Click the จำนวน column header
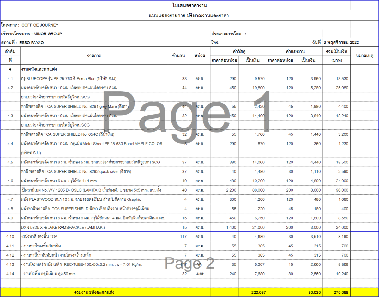 (178, 56)
